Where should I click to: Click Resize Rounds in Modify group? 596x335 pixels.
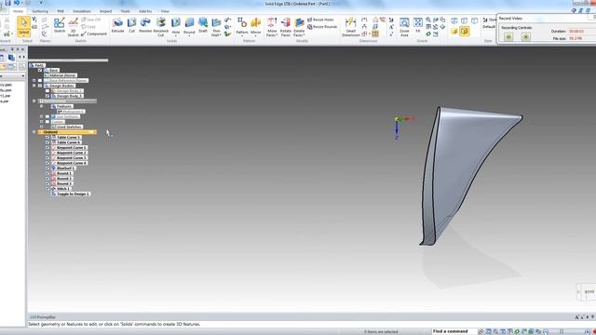[x=322, y=27]
